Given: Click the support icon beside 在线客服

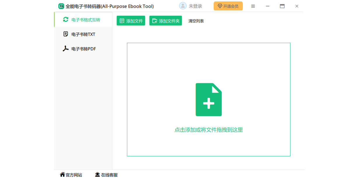Looking at the screenshot, I should pos(97,174).
